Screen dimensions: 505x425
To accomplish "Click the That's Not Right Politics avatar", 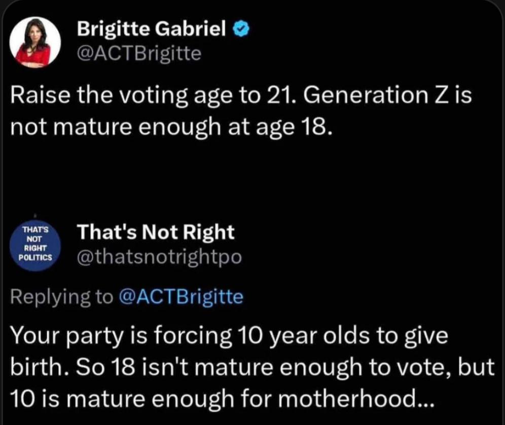I will click(35, 246).
